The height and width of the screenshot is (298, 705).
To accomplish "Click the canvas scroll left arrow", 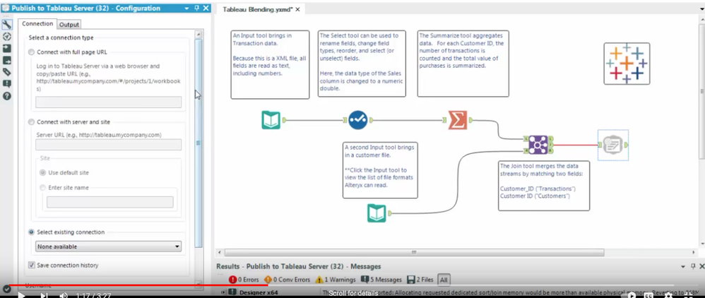I will click(220, 253).
